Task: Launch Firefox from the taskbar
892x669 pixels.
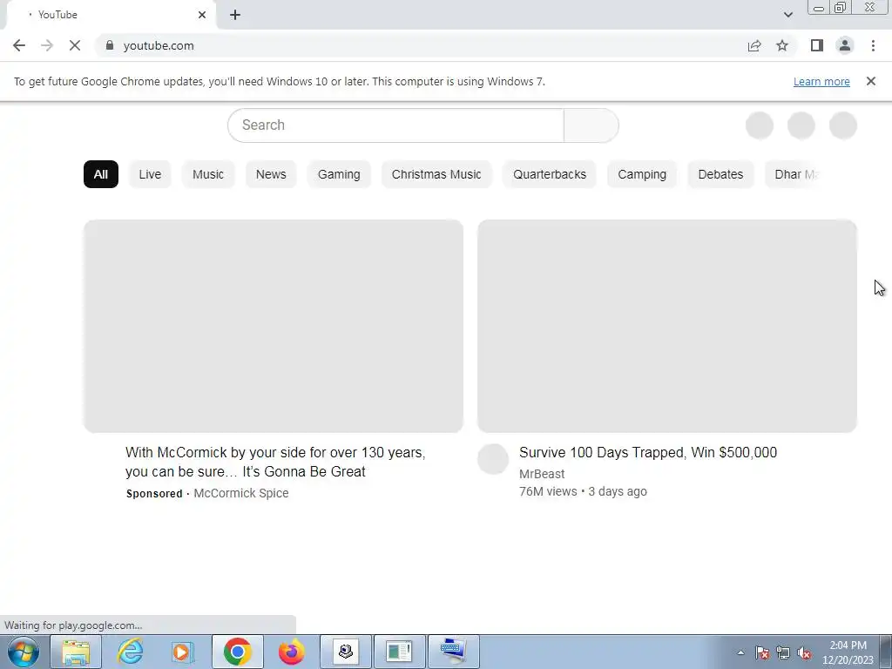Action: [x=291, y=652]
